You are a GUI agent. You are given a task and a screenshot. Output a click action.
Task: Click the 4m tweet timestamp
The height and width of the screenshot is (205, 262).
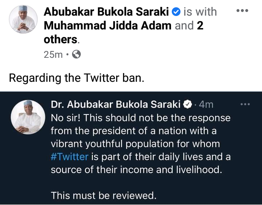pos(206,105)
